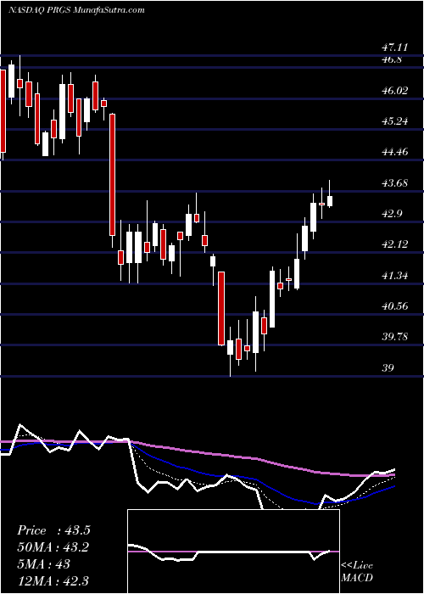Click the 42.9 price axis label
Screen dimensions: 424x594
(392, 214)
